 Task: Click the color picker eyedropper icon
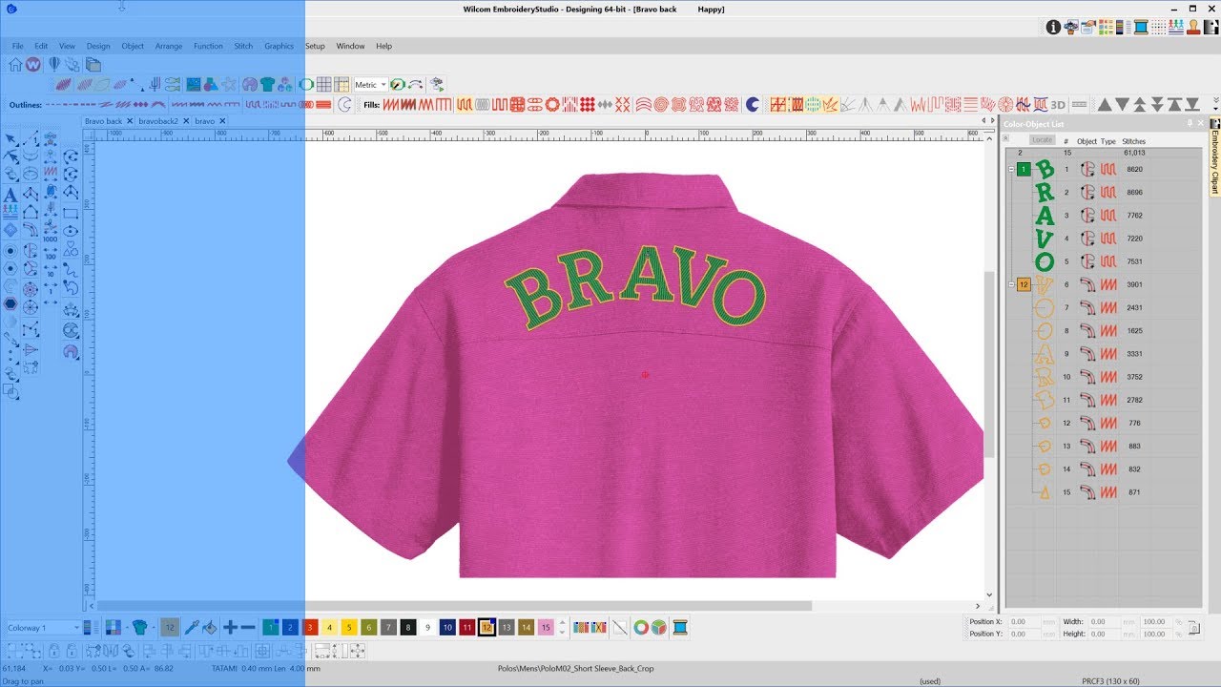click(191, 628)
